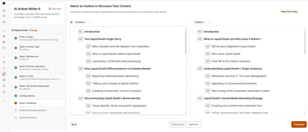The height and width of the screenshot is (132, 308).
Task: Click the green check beside Configurations
Action: [16, 96]
